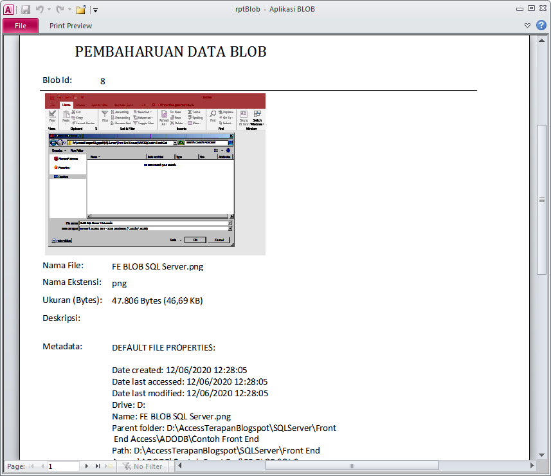Open the Redo dropdown arrow

click(69, 9)
